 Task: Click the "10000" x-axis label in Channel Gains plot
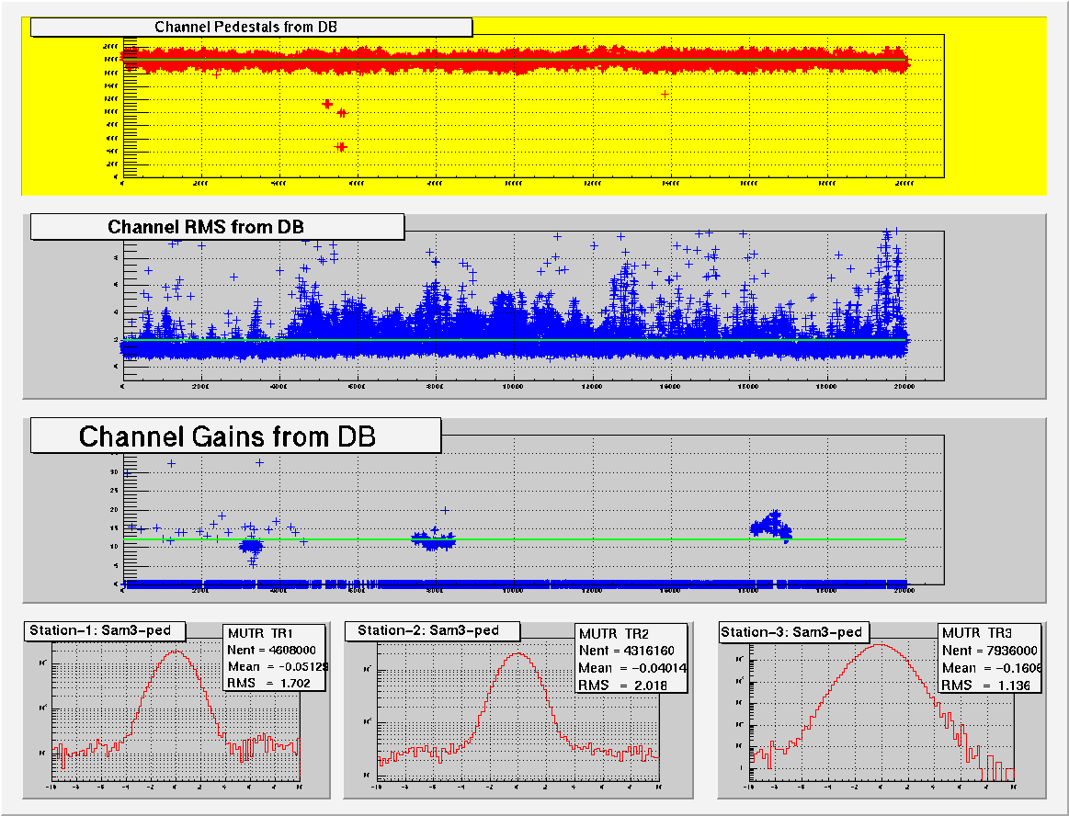click(513, 590)
